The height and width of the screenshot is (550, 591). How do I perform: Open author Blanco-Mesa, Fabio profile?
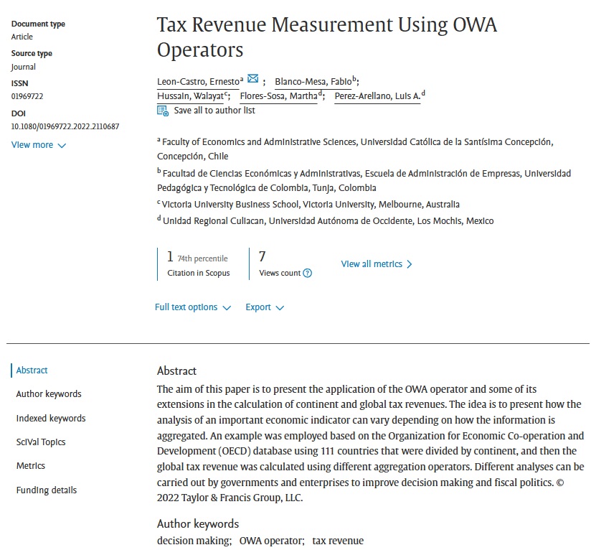tap(313, 82)
